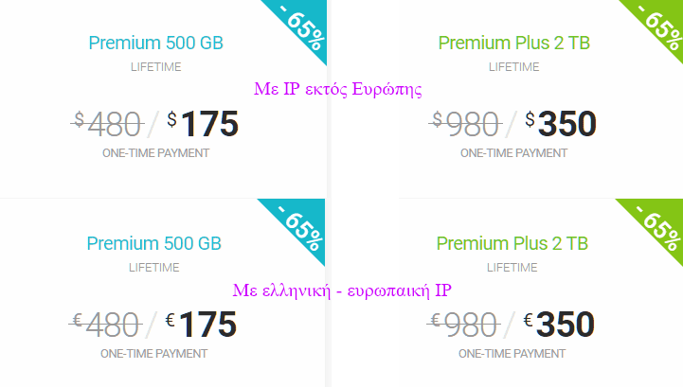Click the magenta text 'Με ελληνική - ευρωπαική IP'
Screen dimensions: 683x387
coord(342,290)
